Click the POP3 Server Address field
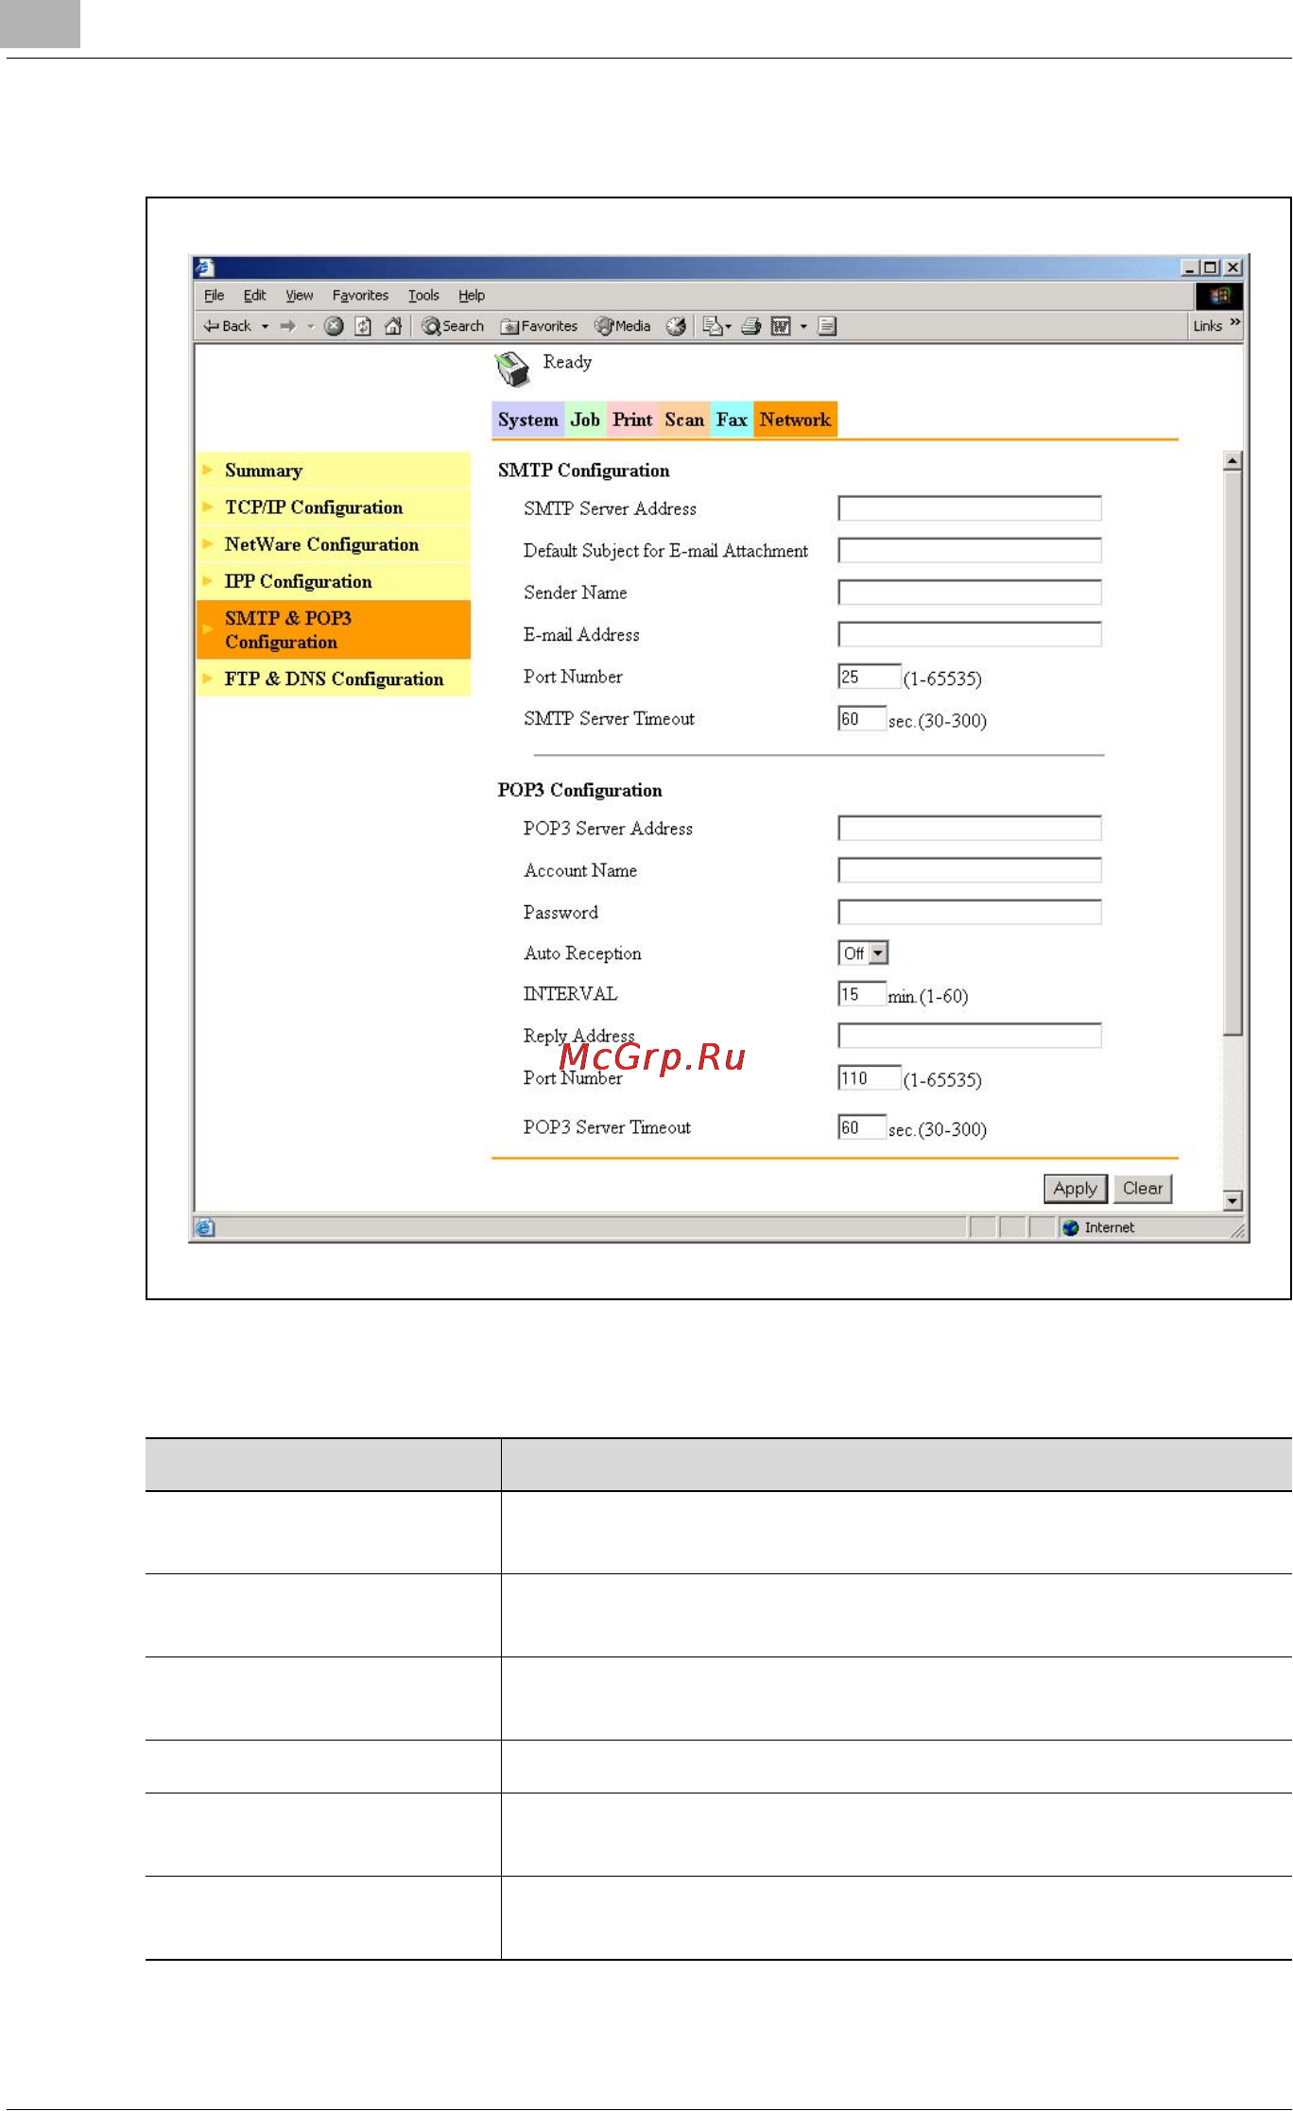This screenshot has width=1293, height=2111. coord(970,828)
